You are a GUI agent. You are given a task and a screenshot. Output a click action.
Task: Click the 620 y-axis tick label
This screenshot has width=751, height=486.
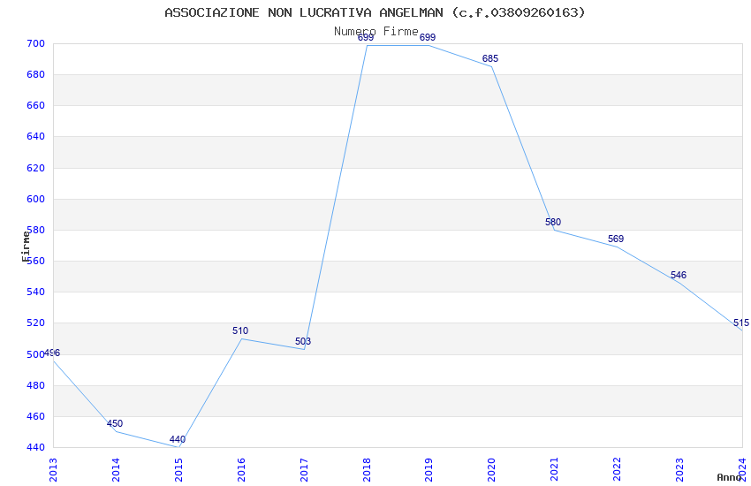point(36,168)
